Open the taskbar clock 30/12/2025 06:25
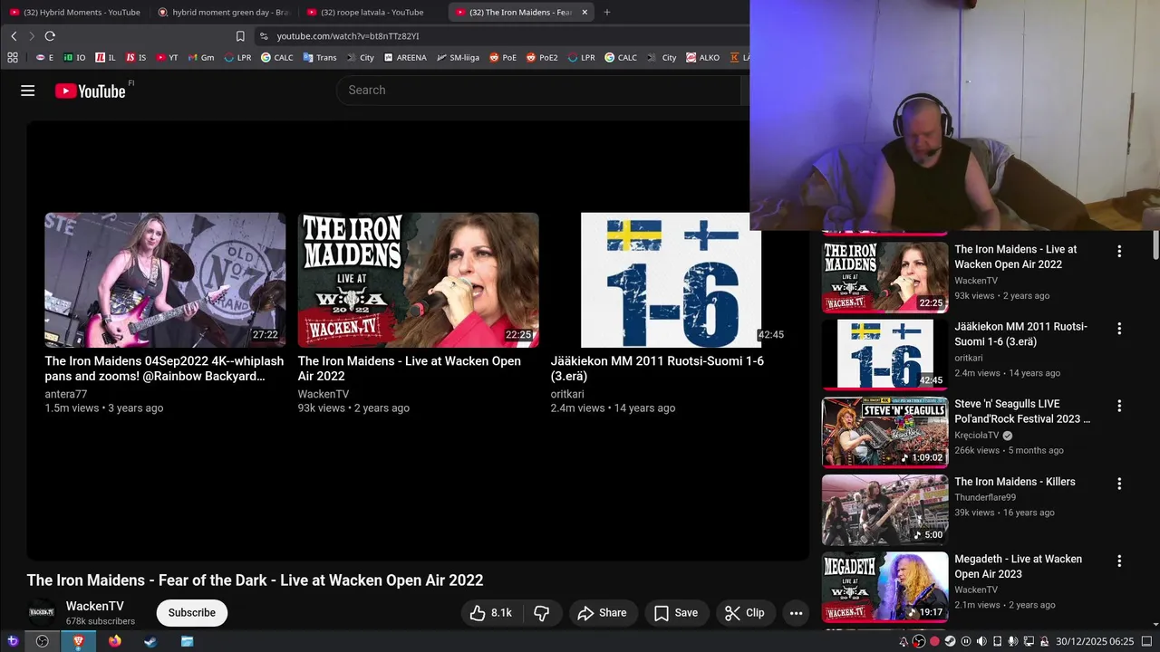 (x=1095, y=641)
